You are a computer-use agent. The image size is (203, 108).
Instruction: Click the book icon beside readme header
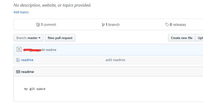(18, 72)
